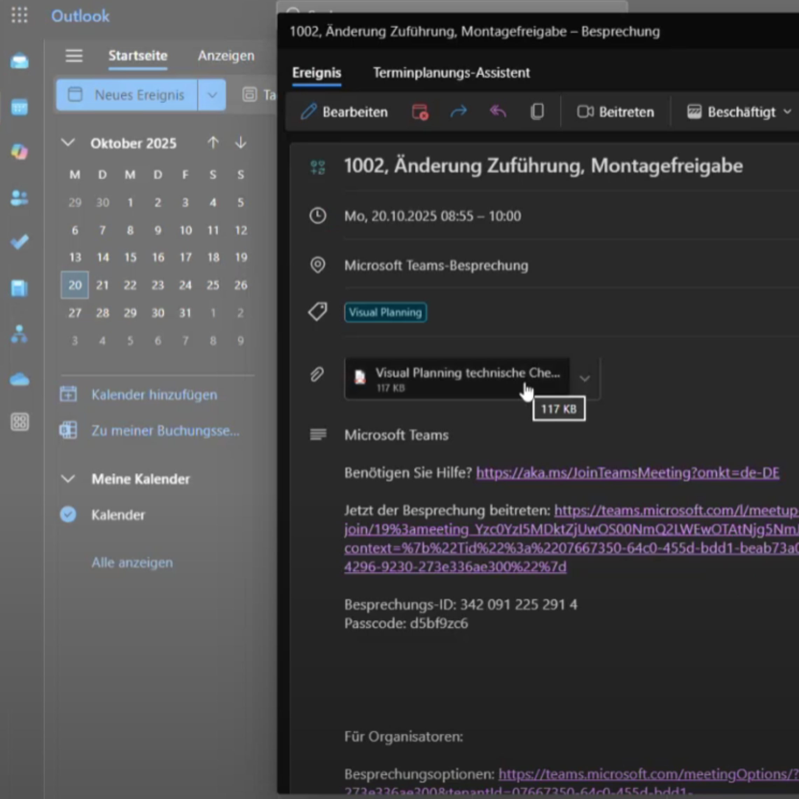Click the Outlook brand title
Screen dimensions: 799x799
[x=80, y=16]
